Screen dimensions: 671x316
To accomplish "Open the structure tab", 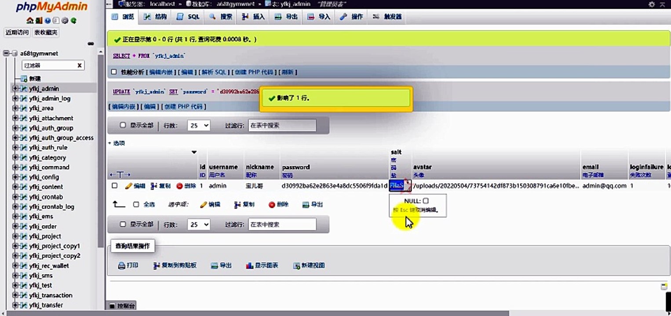I will pos(156,17).
